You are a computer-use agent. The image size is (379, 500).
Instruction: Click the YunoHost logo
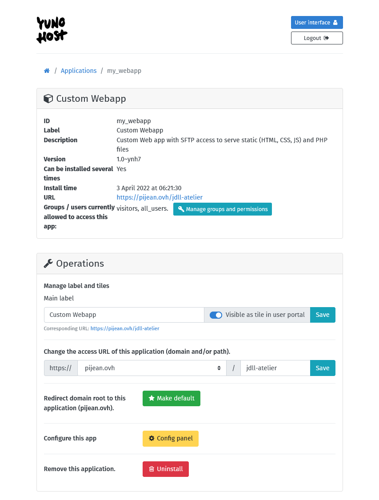[x=52, y=29]
